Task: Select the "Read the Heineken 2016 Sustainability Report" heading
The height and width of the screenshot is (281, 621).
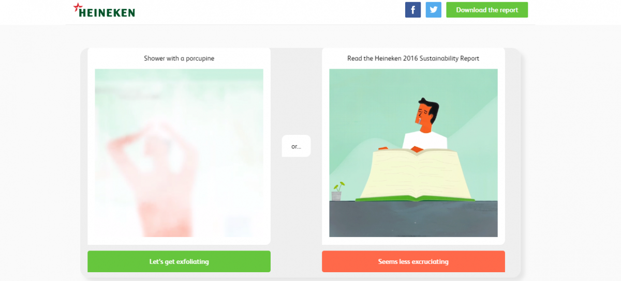Action: point(413,58)
